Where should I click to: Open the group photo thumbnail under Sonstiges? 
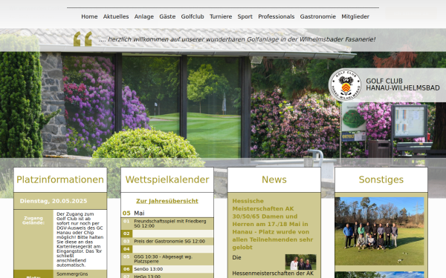point(379,231)
